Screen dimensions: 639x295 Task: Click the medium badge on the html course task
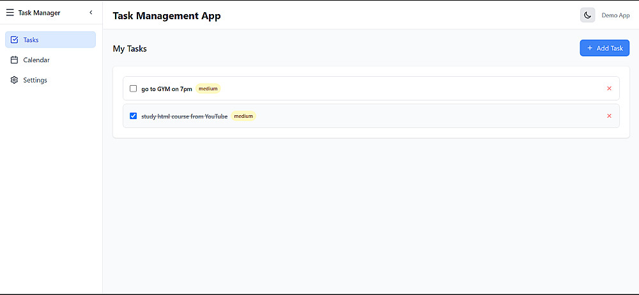point(243,116)
